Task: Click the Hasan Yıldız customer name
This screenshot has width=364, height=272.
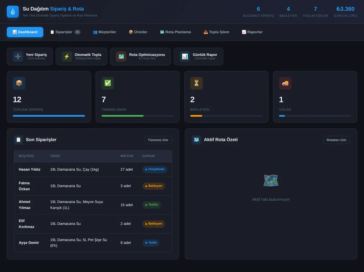Action: [29, 169]
